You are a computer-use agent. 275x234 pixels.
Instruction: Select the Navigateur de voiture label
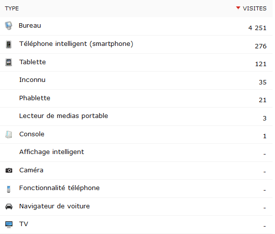54,206
